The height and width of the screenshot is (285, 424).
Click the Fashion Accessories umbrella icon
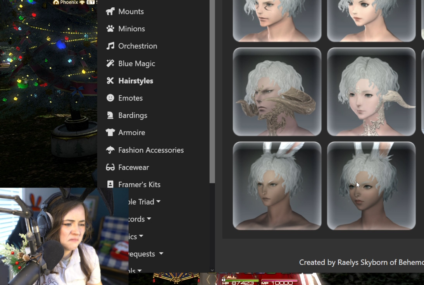tap(110, 150)
